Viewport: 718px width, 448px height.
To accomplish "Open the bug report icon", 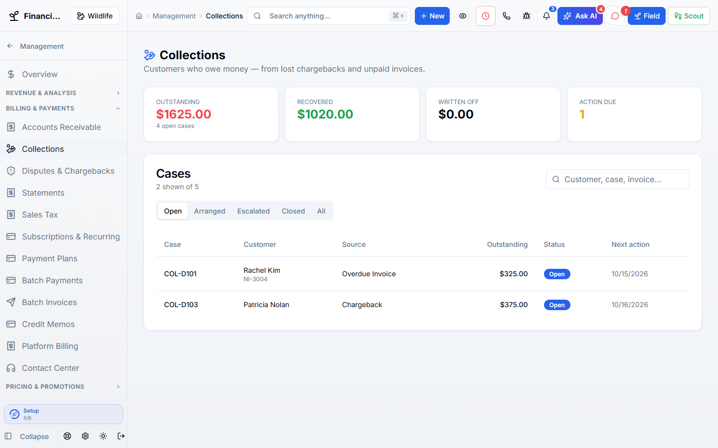I will (527, 16).
